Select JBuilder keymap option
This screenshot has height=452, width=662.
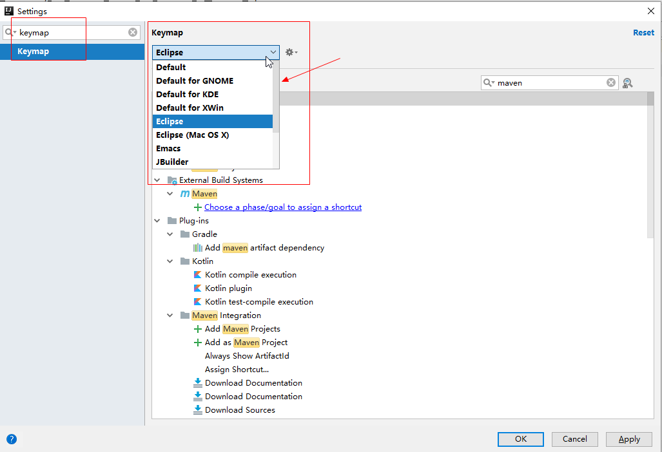coord(213,162)
